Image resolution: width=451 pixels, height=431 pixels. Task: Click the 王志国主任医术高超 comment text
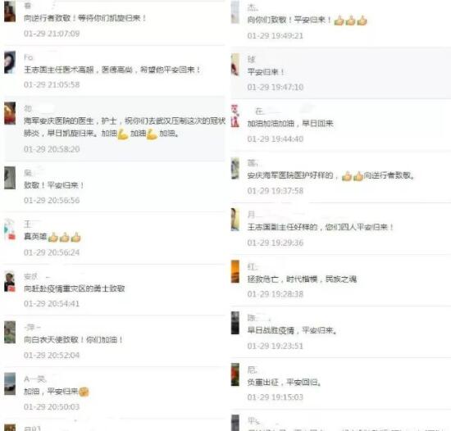(112, 70)
